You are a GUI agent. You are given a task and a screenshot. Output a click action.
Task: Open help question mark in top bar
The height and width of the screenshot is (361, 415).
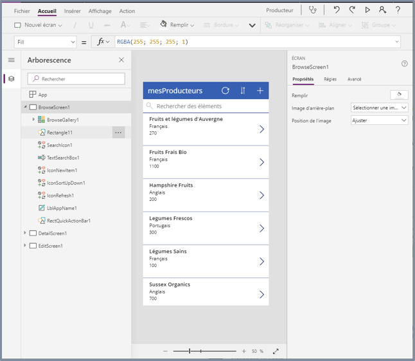tap(398, 10)
